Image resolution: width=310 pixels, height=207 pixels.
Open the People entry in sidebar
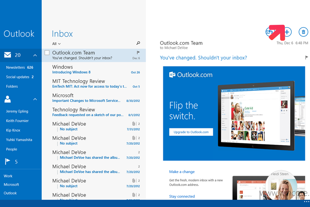[x=11, y=149]
